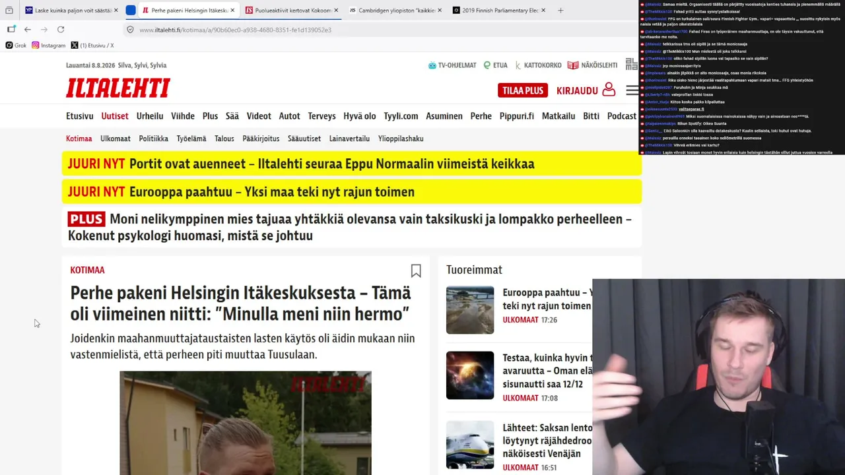
Task: Open the Etusivu menu item
Action: 80,116
